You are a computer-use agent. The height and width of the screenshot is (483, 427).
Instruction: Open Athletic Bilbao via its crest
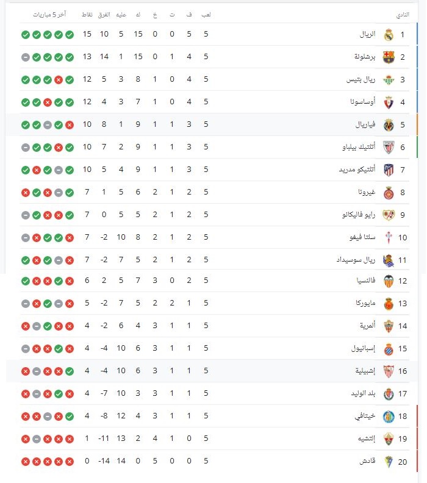pos(388,148)
